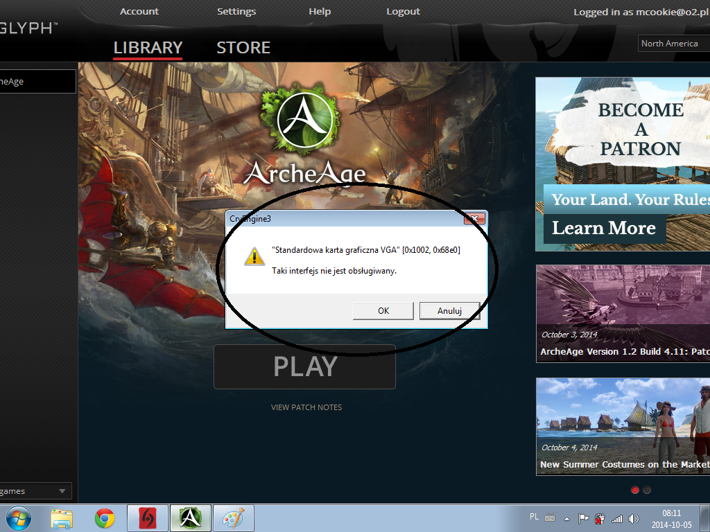The width and height of the screenshot is (710, 532).
Task: Click Anuluj to cancel the dialog
Action: pos(449,311)
